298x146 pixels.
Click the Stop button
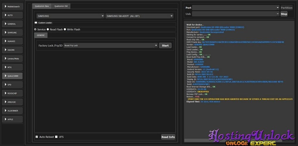point(284,14)
